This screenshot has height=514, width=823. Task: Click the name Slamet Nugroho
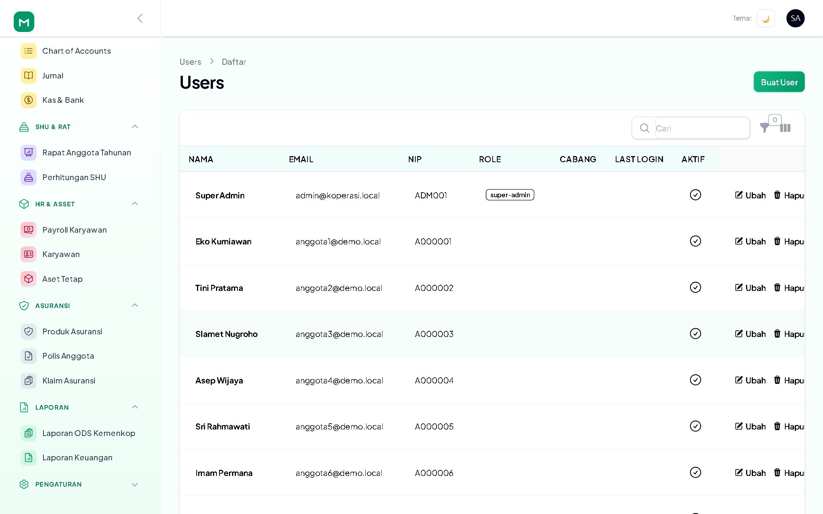226,334
